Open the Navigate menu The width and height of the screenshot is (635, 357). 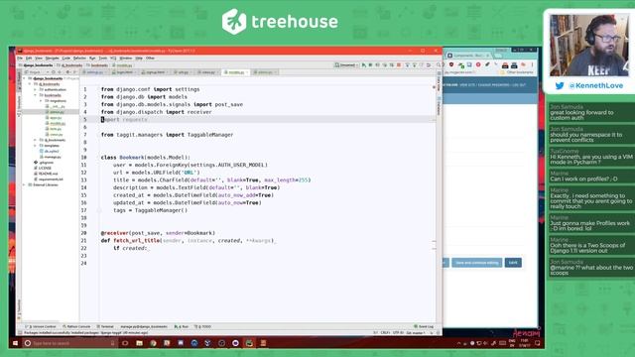[x=52, y=59]
